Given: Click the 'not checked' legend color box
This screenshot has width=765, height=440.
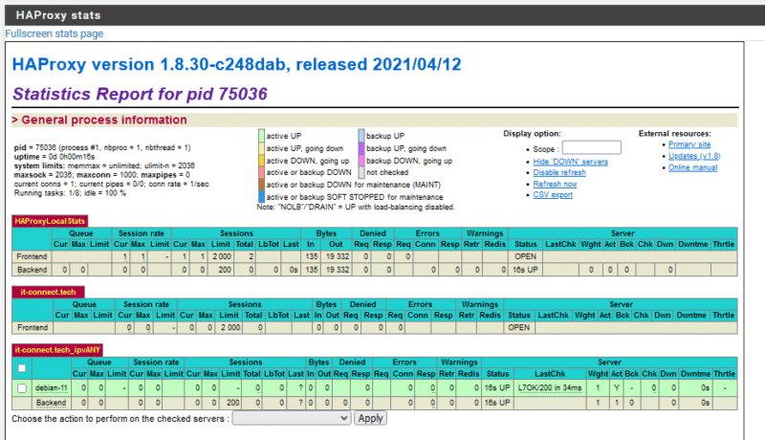Looking at the screenshot, I should coord(361,174).
